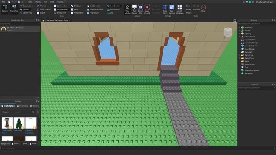Screen dimensions: 276x155
Task: Open Task Scheduler window
Action: click(x=94, y=6)
